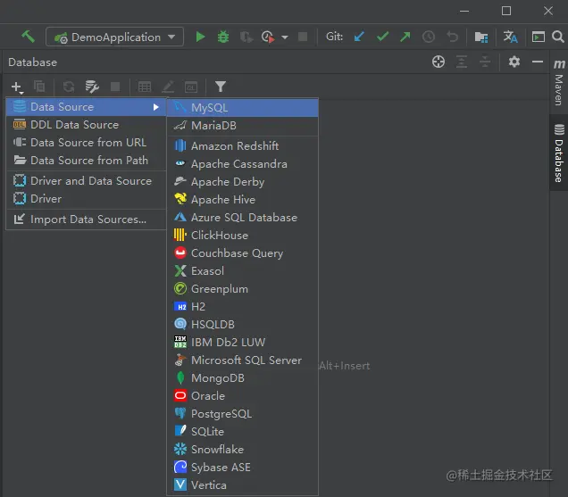Click the Refresh data source icon
Viewport: 568px width, 497px height.
[69, 87]
